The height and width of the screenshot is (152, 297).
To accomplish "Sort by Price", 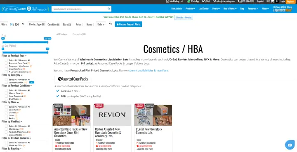I will (79, 24).
